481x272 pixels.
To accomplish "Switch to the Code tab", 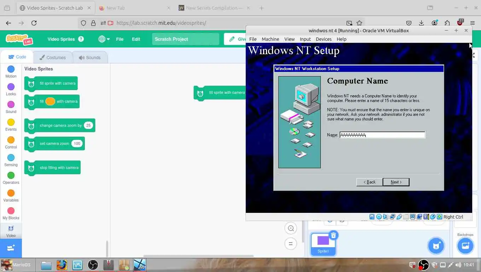I will coord(17,57).
